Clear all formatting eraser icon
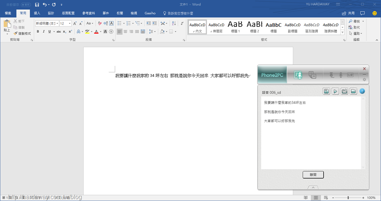Screen dimensions: 381x201 point(100,23)
